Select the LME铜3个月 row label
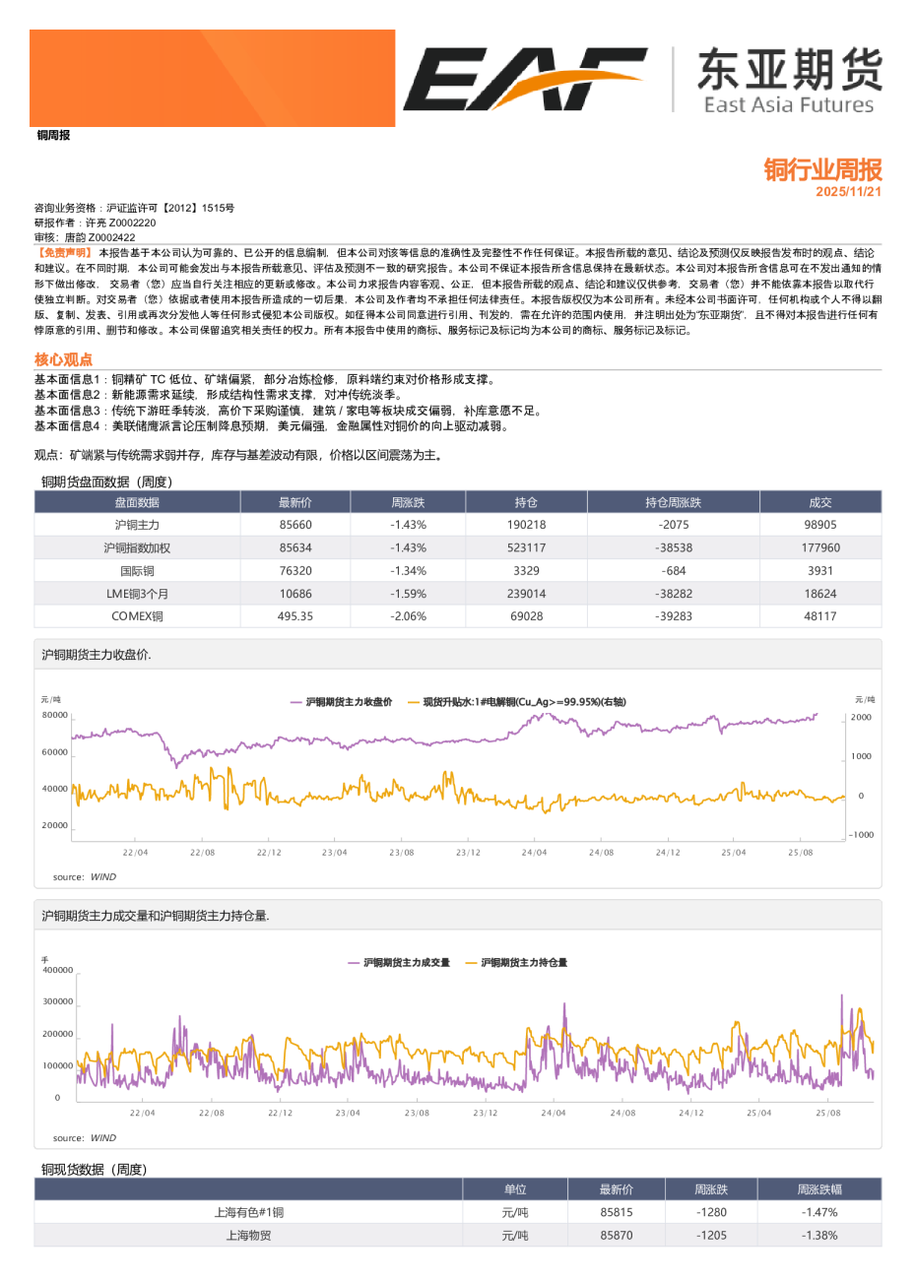Image resolution: width=916 pixels, height=1283 pixels. point(137,594)
